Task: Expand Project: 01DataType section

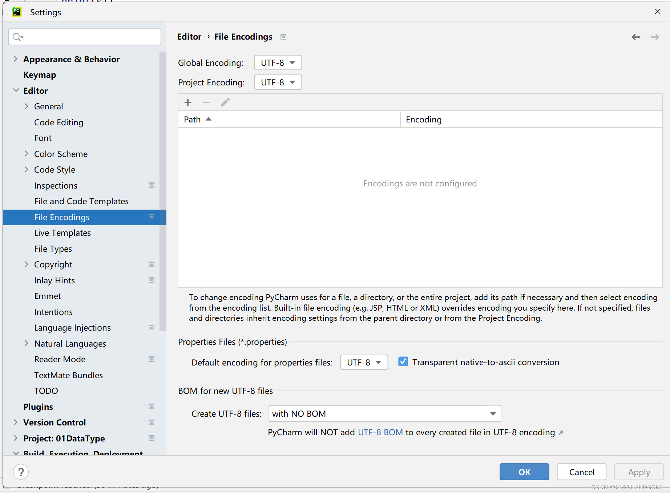Action: [15, 438]
